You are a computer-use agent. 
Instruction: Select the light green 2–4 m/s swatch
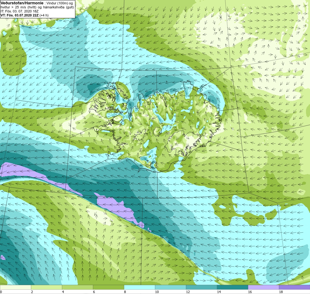click(46, 287)
